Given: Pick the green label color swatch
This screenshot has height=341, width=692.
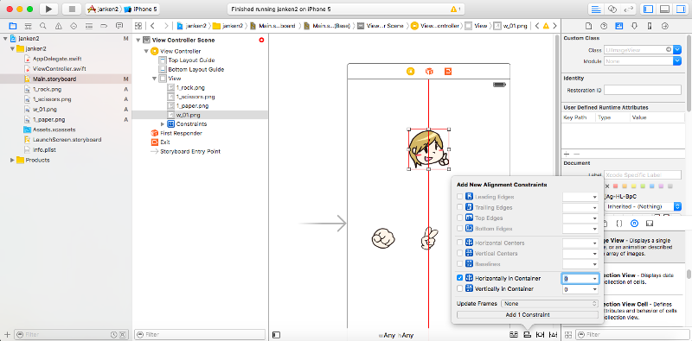Looking at the screenshot, I should click(x=644, y=186).
